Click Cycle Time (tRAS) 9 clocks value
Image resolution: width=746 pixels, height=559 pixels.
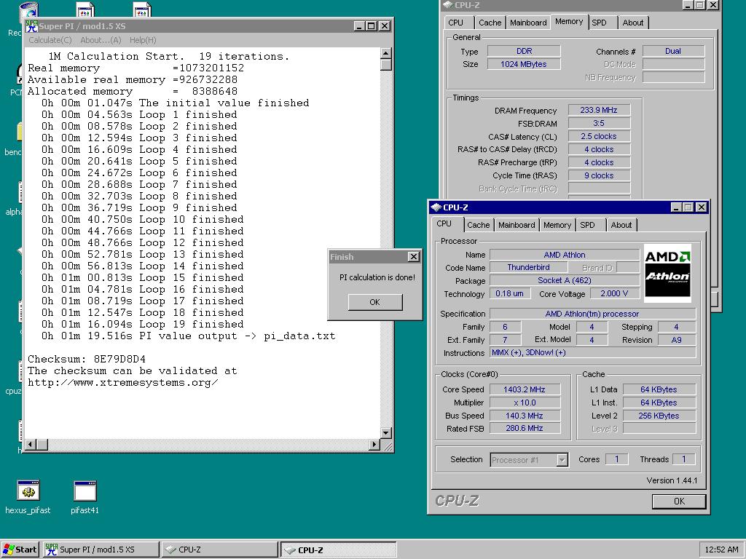click(599, 175)
